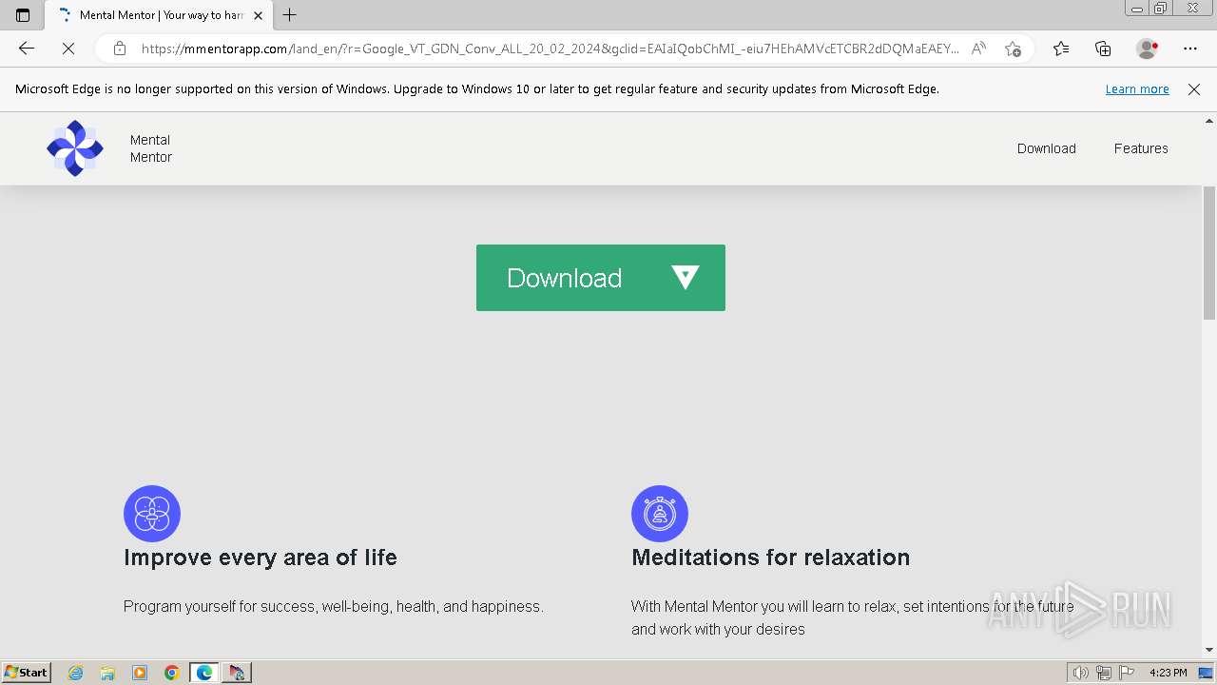This screenshot has height=685, width=1217.
Task: Open Google Chrome from taskbar
Action: point(172,673)
